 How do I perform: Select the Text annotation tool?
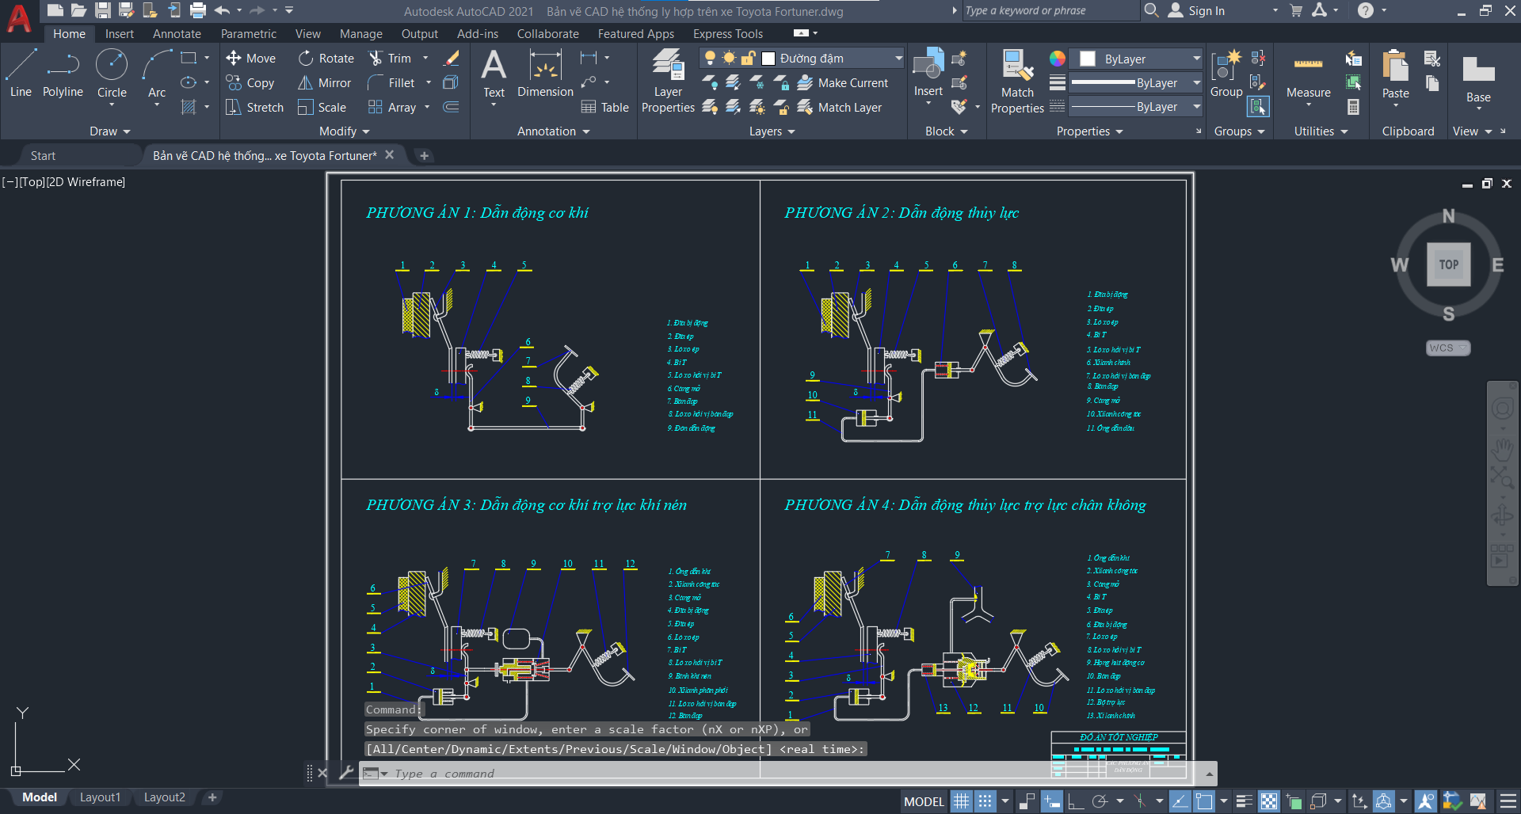(x=494, y=73)
